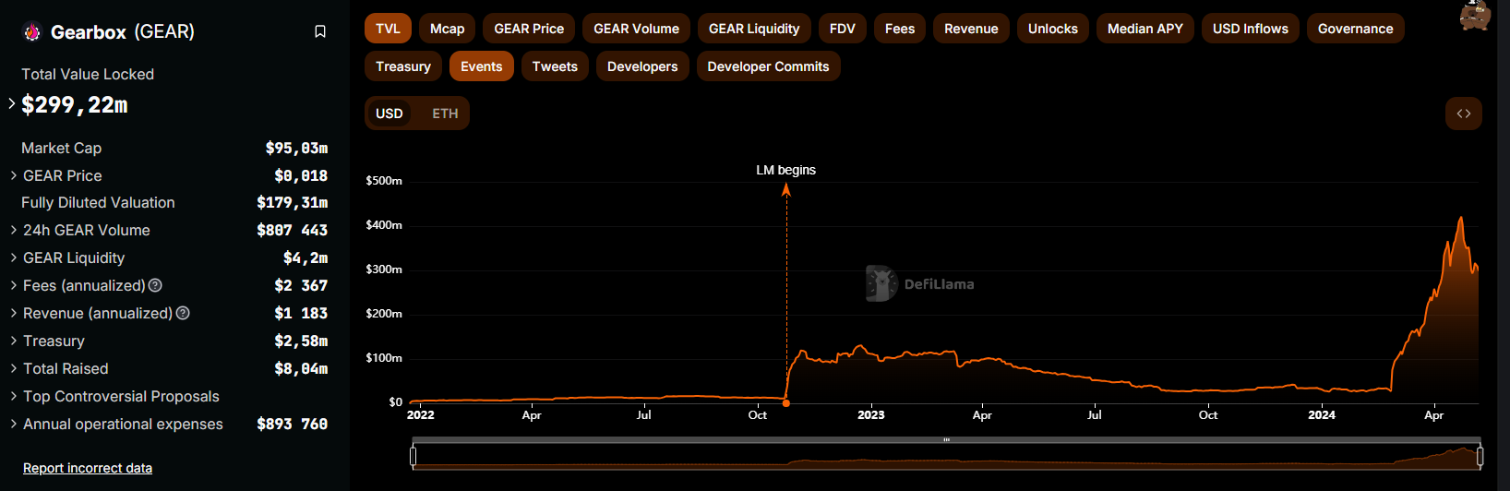Show Developer Commits on chart
This screenshot has width=1510, height=491.
pos(768,66)
